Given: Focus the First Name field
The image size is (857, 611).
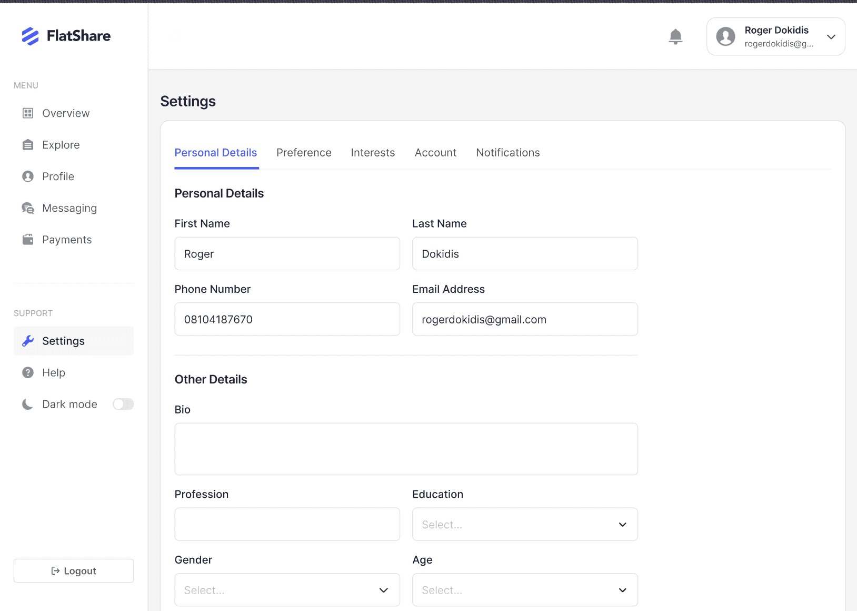Looking at the screenshot, I should 287,253.
